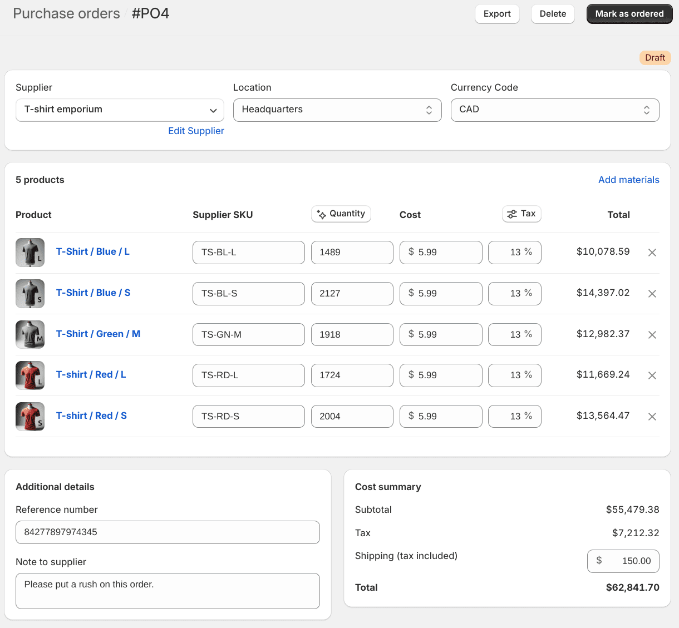679x628 pixels.
Task: Remove the T-Shirt / Green / M row
Action: pos(652,335)
